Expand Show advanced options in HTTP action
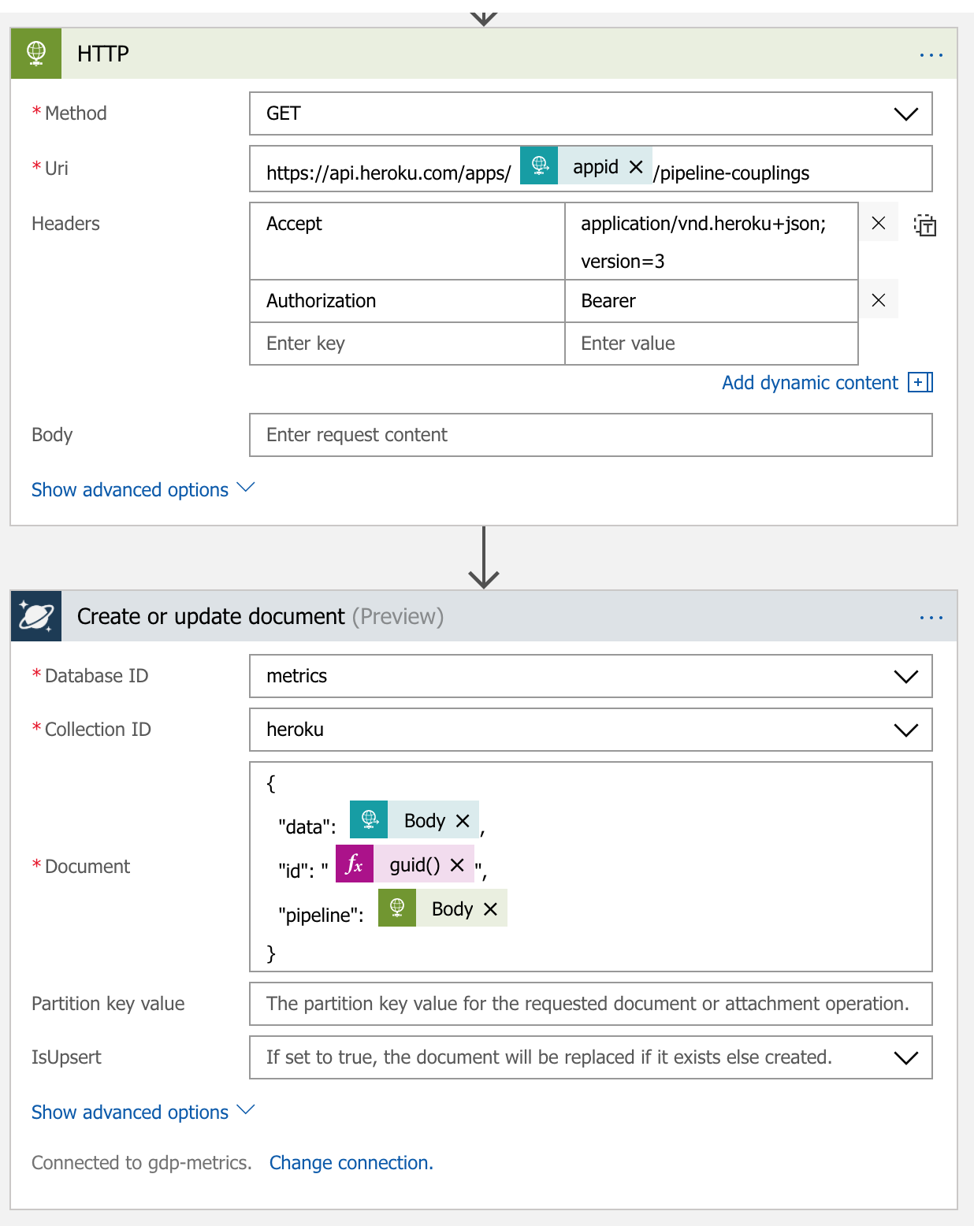 (143, 489)
